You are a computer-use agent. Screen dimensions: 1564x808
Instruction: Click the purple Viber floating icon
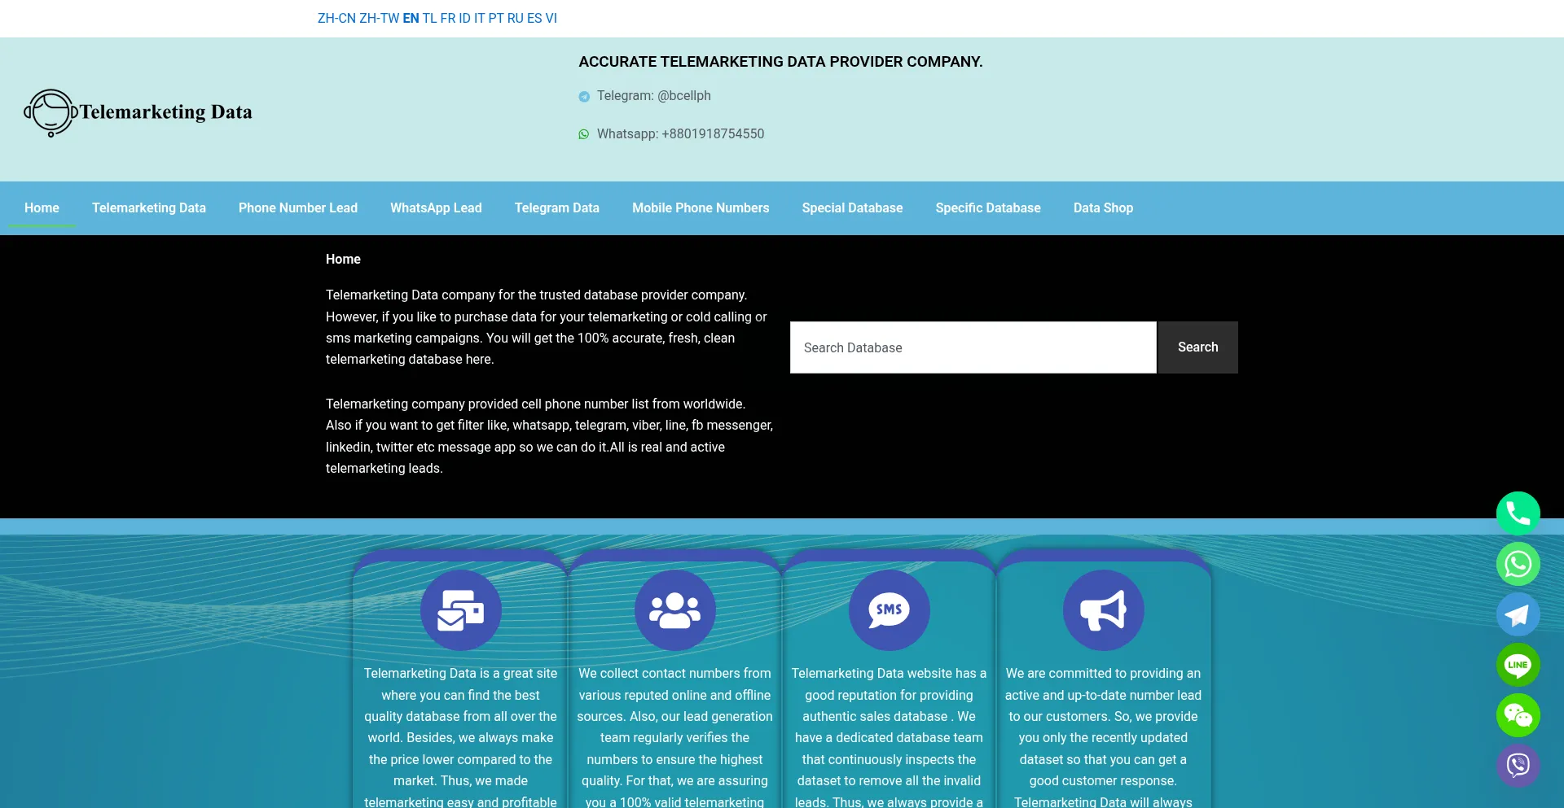point(1518,766)
